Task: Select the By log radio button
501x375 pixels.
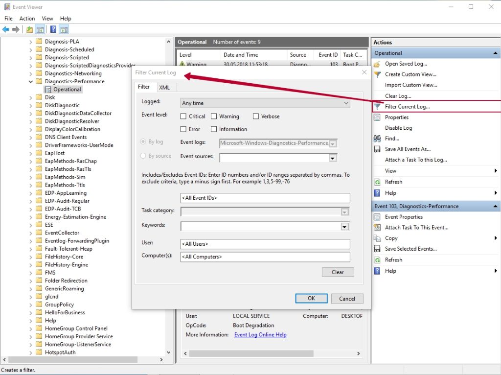Action: click(x=143, y=141)
